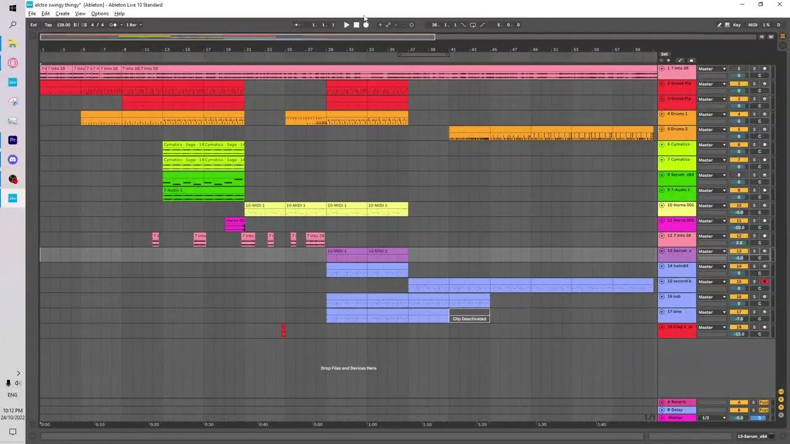Toggle Returns visibility (R button)
Image resolution: width=790 pixels, height=444 pixels.
point(781,400)
